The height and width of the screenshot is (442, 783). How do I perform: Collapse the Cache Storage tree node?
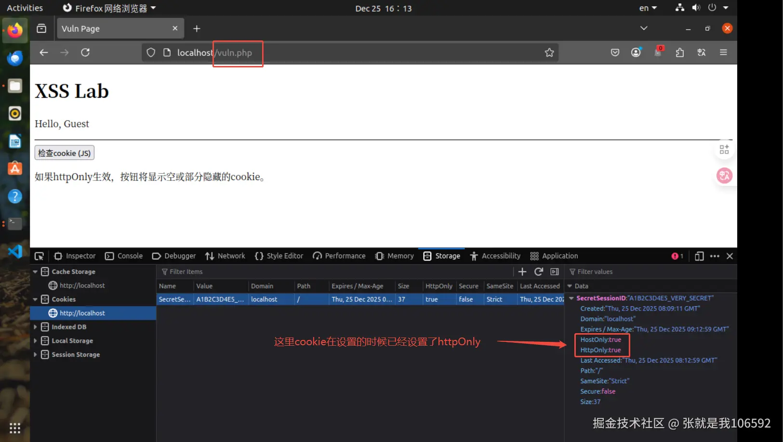35,272
